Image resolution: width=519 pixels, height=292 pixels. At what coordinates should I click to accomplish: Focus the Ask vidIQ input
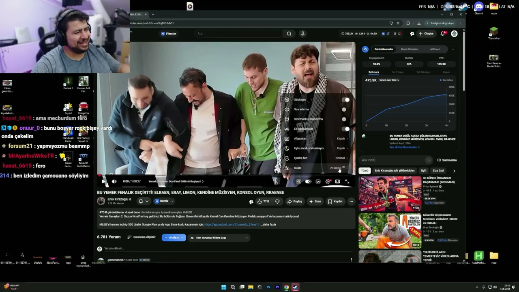click(396, 160)
